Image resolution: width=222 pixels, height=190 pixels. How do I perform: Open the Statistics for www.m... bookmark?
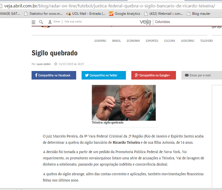43,14
